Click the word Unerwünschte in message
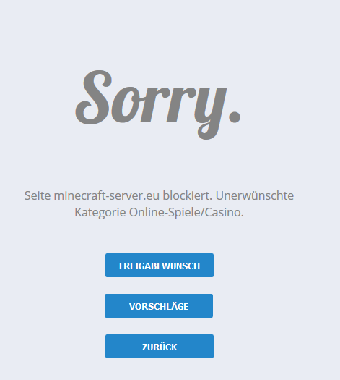The image size is (340, 380). 255,195
